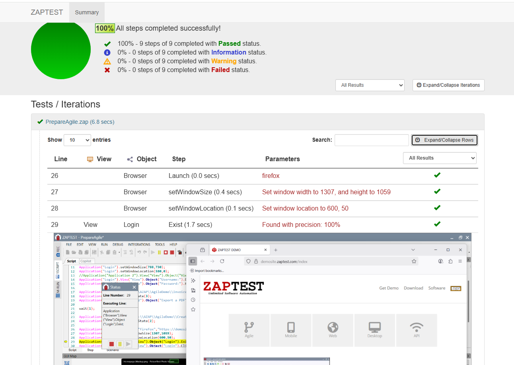Click the bookmark star in Firefox address bar
514x365 pixels.
pyautogui.click(x=414, y=261)
